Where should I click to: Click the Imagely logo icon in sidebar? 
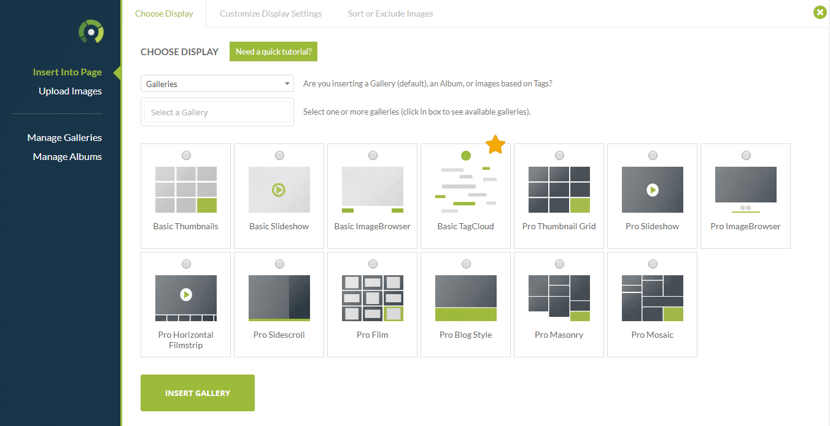[91, 32]
